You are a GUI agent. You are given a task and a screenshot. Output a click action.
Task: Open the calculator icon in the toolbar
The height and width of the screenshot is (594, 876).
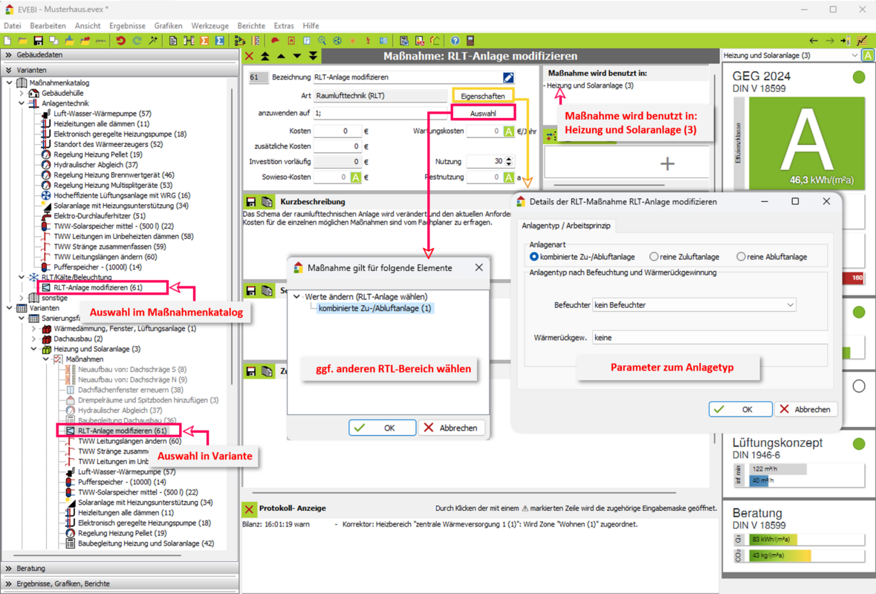coord(470,41)
